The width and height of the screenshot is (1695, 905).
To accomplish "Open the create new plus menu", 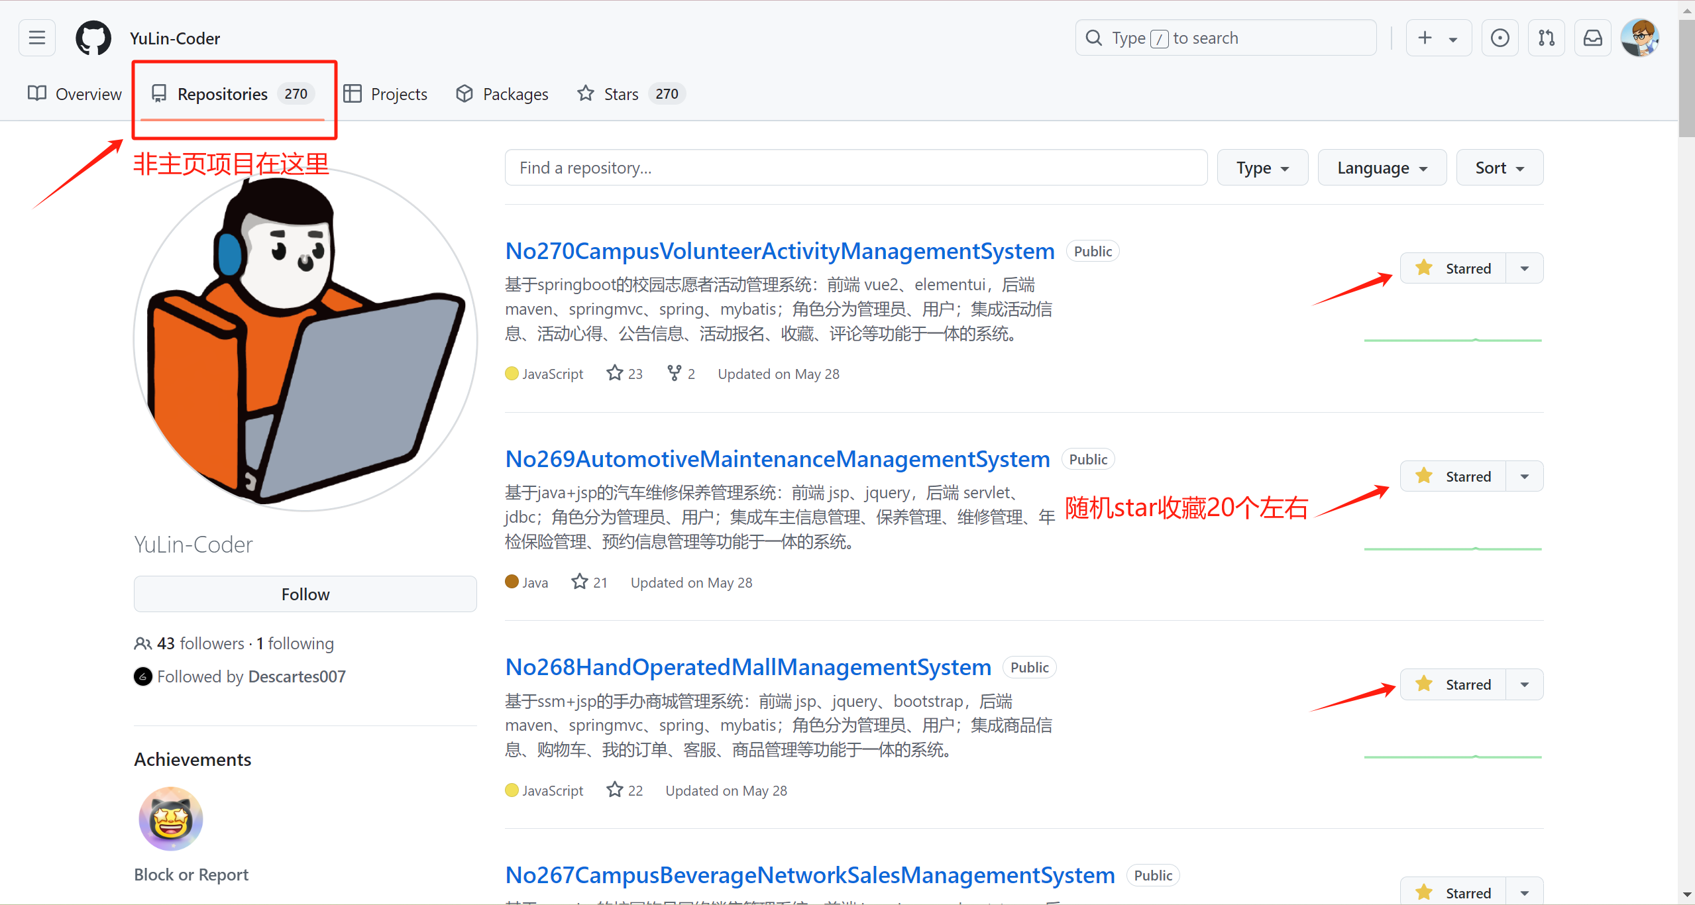I will (1439, 38).
